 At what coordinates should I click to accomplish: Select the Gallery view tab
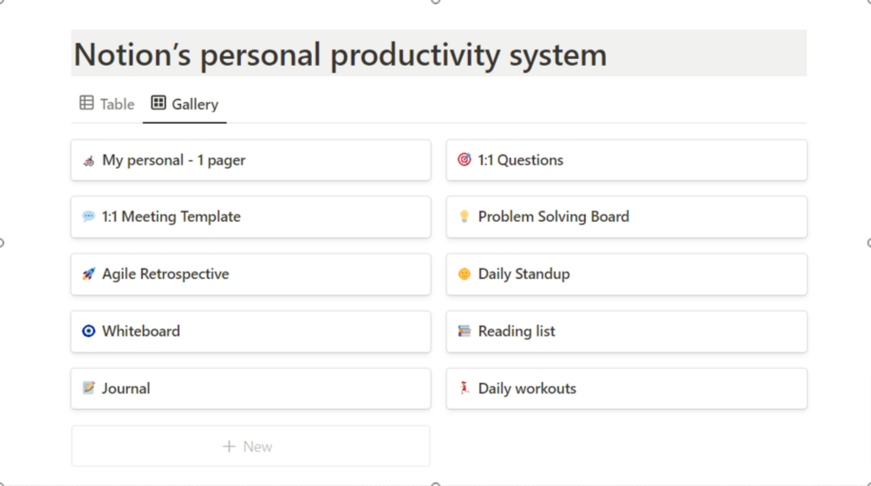185,104
